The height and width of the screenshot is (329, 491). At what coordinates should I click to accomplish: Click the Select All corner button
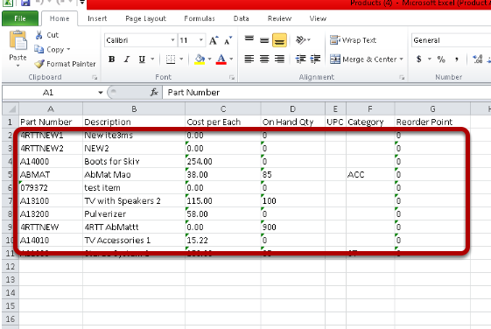pyautogui.click(x=11, y=108)
